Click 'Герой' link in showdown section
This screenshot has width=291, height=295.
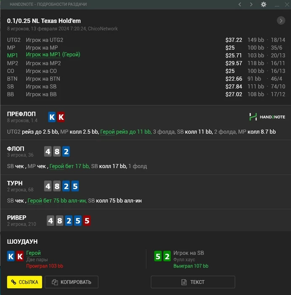click(x=33, y=253)
